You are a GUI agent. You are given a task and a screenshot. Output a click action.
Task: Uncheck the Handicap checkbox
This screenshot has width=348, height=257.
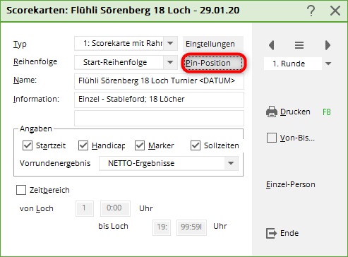pyautogui.click(x=83, y=145)
